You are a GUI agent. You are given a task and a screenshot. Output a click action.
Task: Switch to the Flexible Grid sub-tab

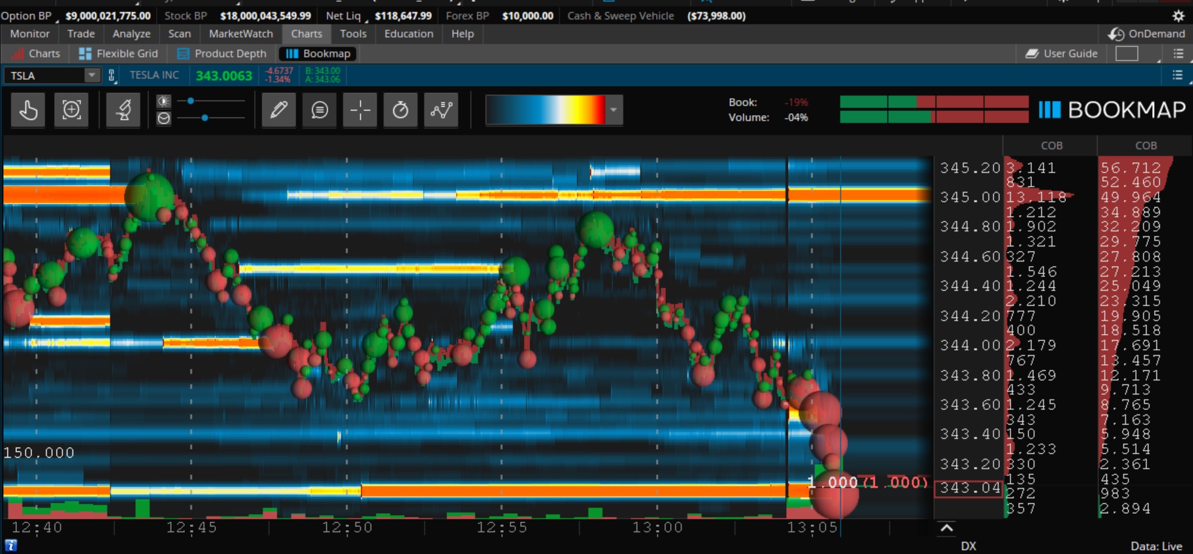pyautogui.click(x=118, y=54)
